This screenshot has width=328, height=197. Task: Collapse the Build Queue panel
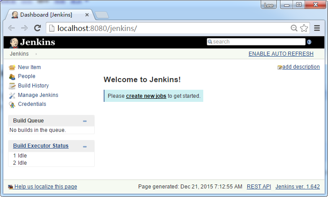tap(85, 121)
